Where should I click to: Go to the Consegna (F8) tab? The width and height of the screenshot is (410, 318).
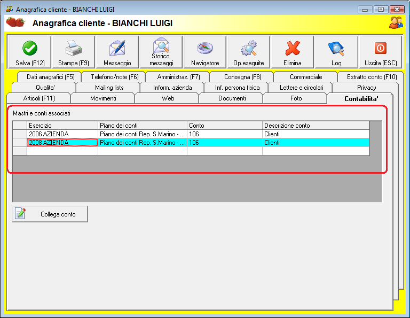pos(243,77)
